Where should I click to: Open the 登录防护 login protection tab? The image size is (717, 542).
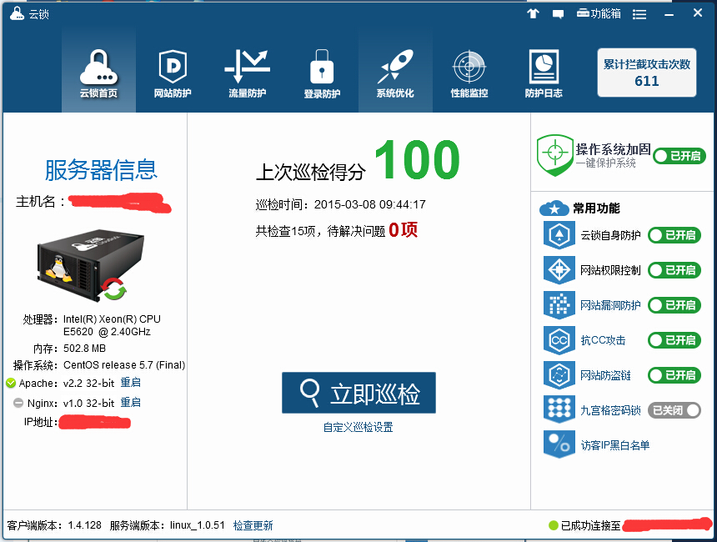pos(322,73)
